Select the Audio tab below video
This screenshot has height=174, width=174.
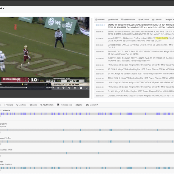[x=33, y=105]
